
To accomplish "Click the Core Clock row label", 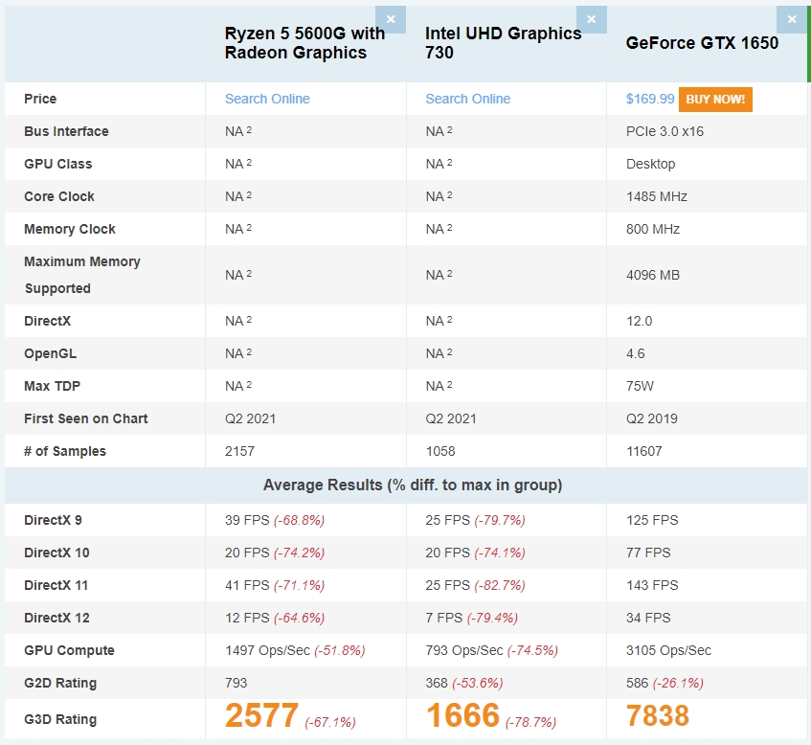I will coord(59,196).
